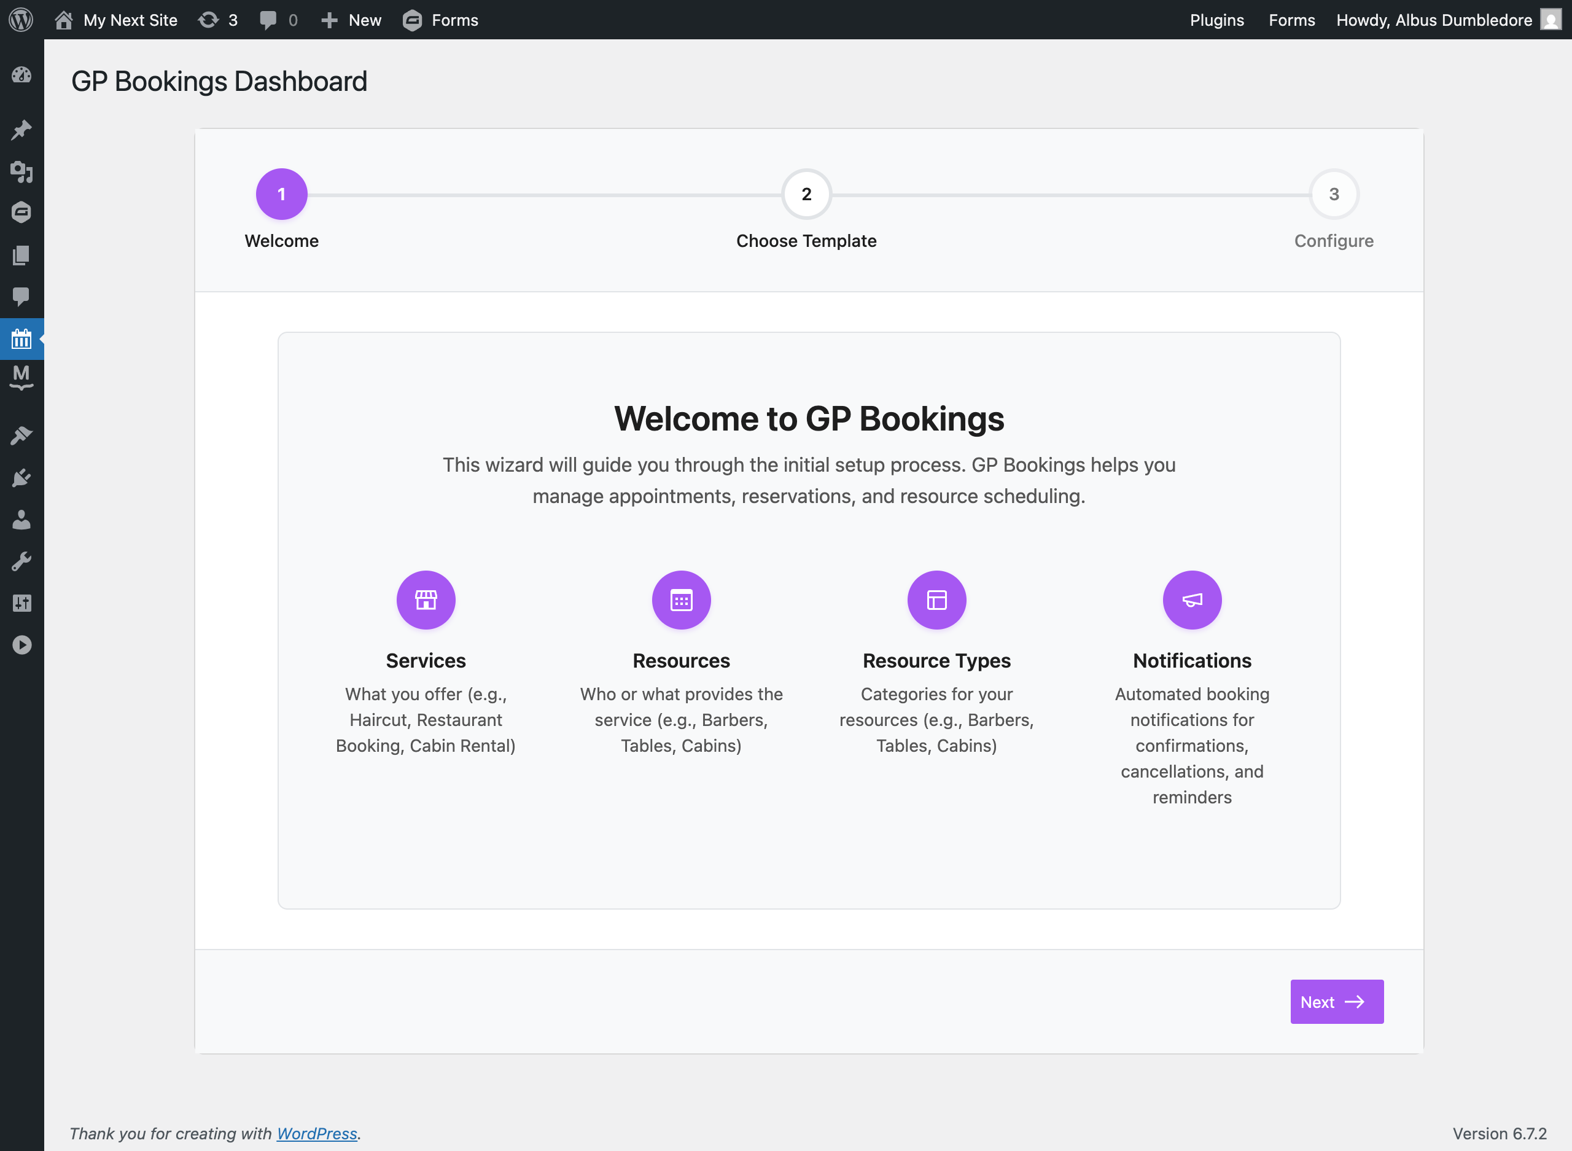
Task: Visit My Next Site home link
Action: coord(115,20)
